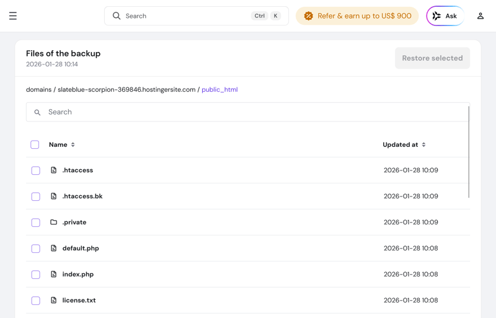Click the file icon beside index.php

pyautogui.click(x=54, y=274)
